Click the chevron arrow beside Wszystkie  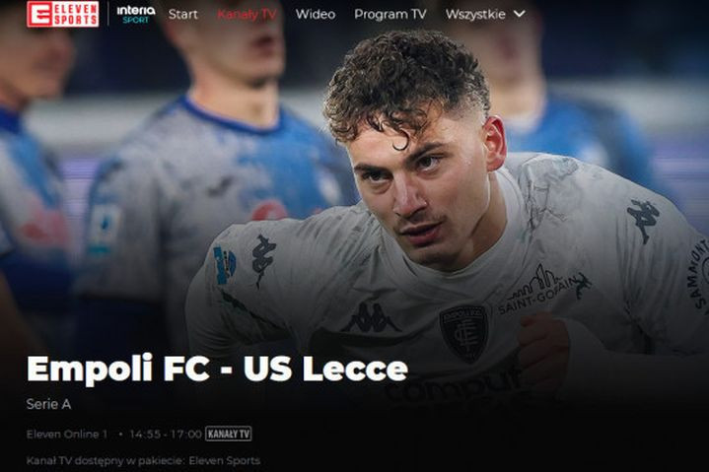tap(520, 14)
